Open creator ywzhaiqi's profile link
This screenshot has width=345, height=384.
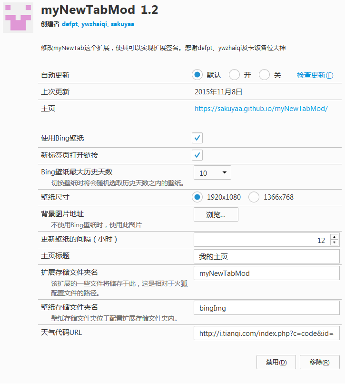[94, 24]
